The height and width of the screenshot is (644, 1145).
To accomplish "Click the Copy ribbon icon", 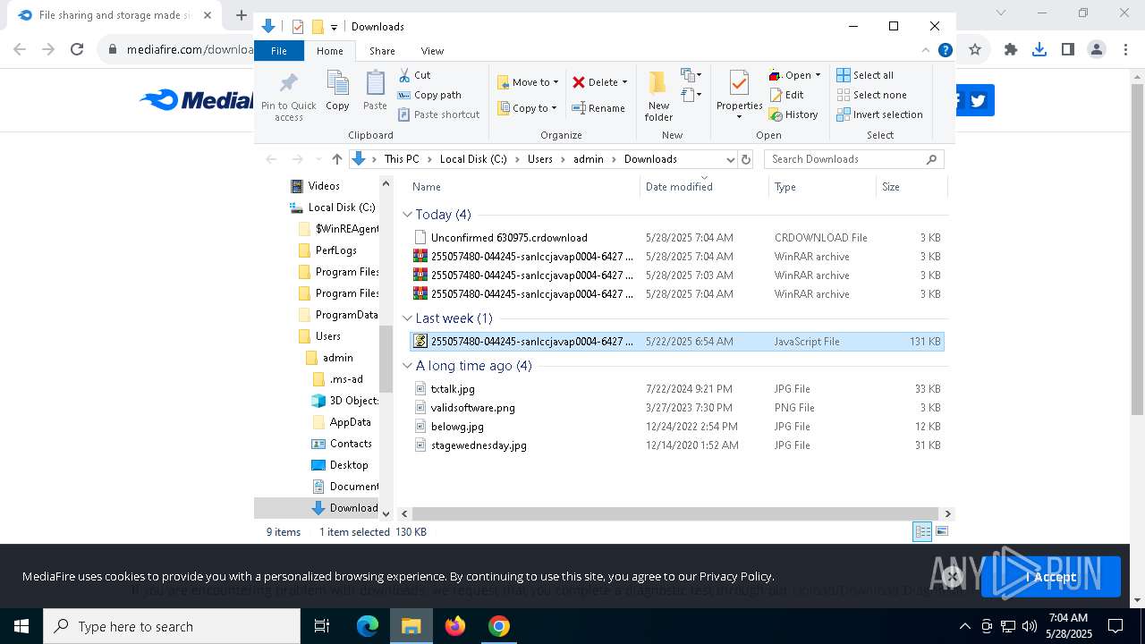I will click(x=337, y=91).
